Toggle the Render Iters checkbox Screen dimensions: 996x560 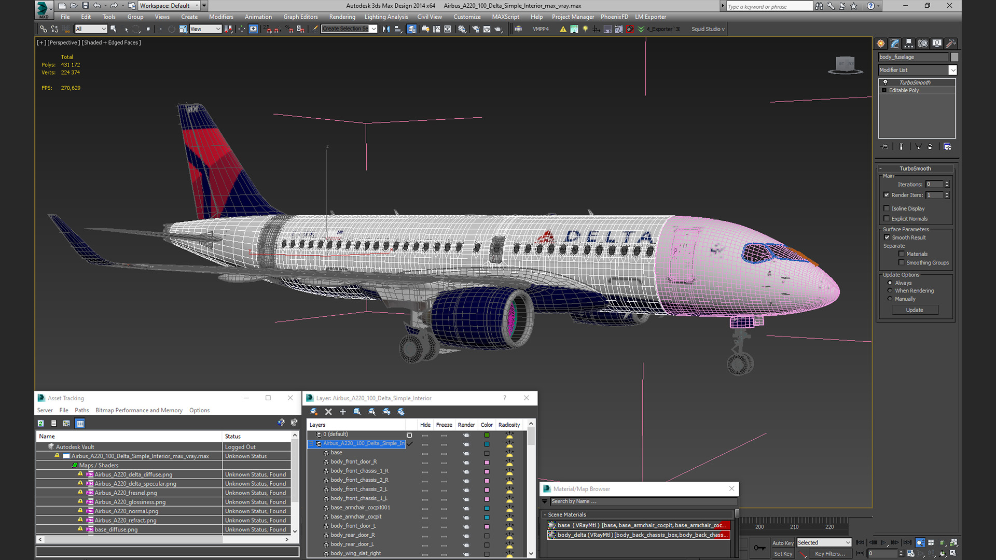(x=887, y=195)
